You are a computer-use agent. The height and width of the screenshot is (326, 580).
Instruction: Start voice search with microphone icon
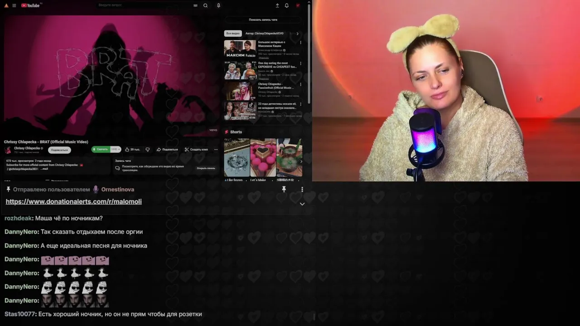click(x=218, y=5)
